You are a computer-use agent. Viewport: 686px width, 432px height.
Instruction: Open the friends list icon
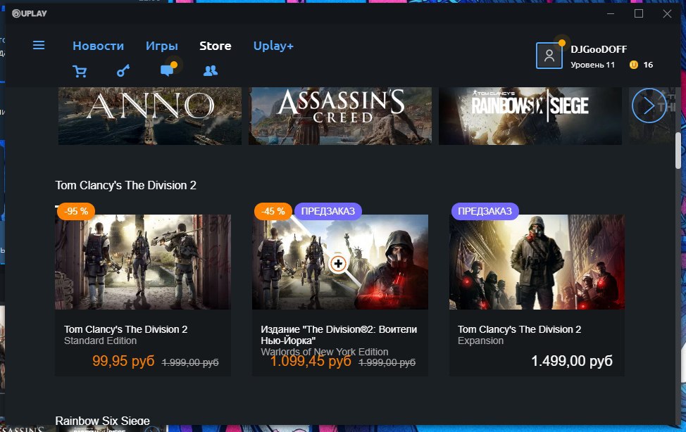point(211,70)
